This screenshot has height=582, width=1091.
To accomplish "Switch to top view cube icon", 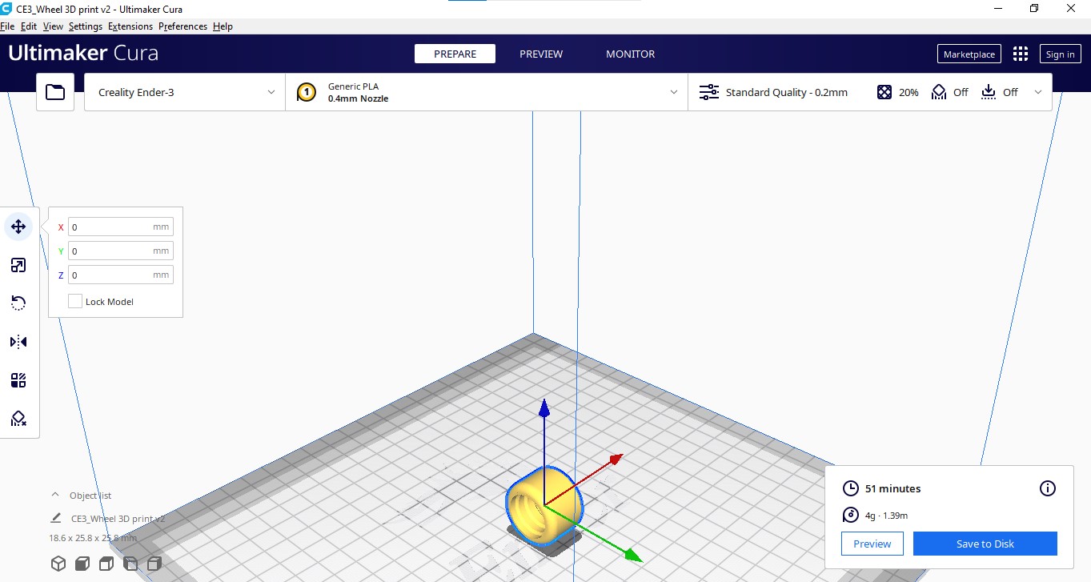I will pos(106,564).
